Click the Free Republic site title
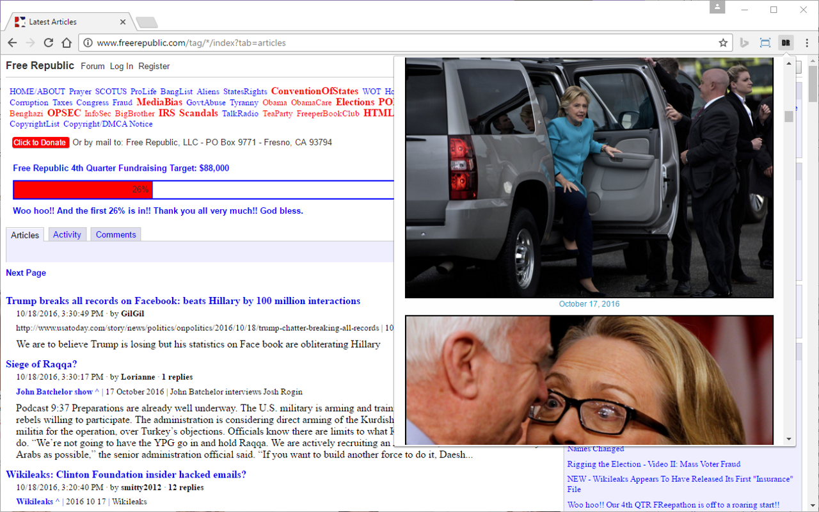The height and width of the screenshot is (512, 819). click(x=40, y=65)
